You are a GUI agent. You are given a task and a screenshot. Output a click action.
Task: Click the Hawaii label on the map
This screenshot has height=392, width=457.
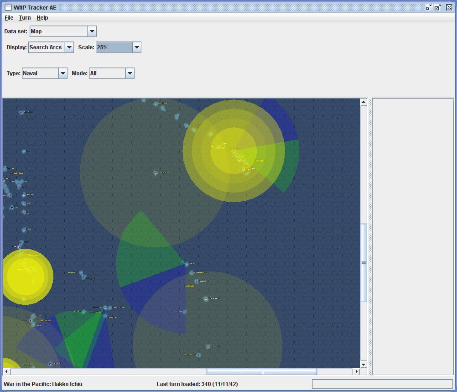pyautogui.click(x=259, y=161)
